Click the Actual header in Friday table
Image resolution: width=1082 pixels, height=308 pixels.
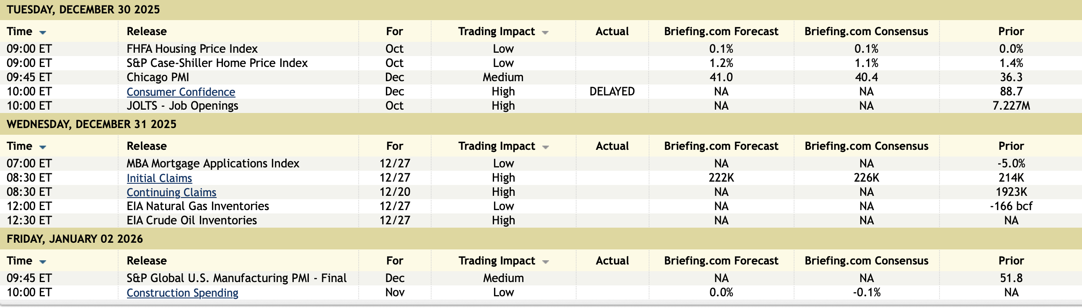(x=612, y=261)
